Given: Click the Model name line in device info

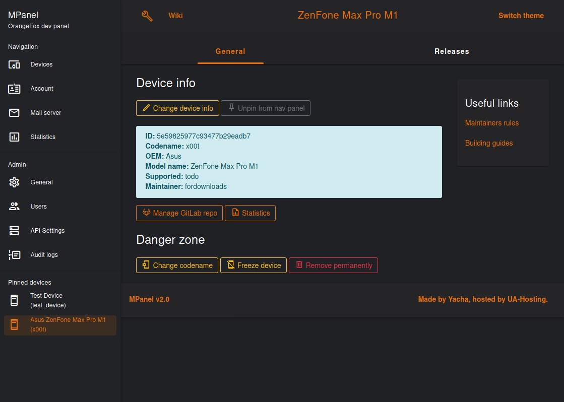Looking at the screenshot, I should [x=202, y=166].
